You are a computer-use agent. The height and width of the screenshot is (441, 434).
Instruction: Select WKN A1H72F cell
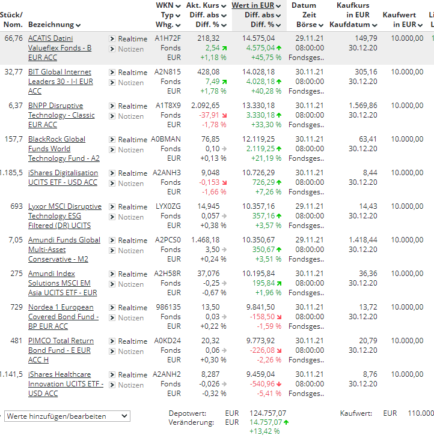(168, 38)
